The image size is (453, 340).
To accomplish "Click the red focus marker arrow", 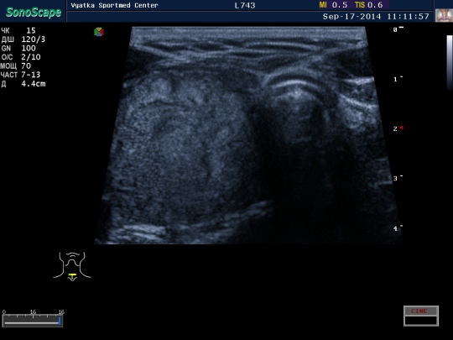I will [x=402, y=128].
